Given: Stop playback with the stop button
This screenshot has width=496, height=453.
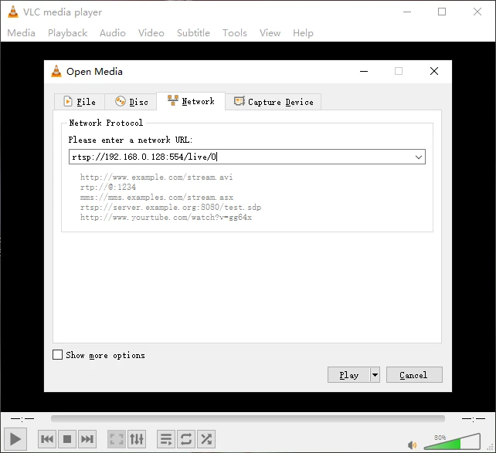Looking at the screenshot, I should click(67, 439).
